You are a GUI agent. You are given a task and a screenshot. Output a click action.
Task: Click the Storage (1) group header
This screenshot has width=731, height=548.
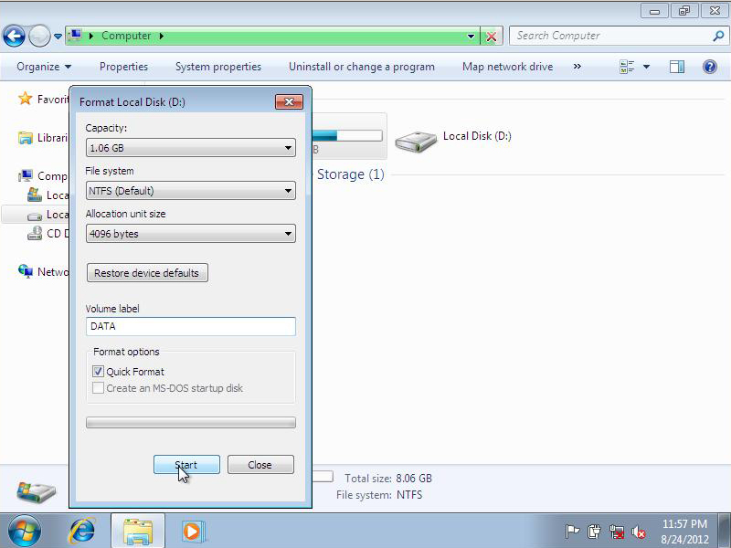point(351,174)
